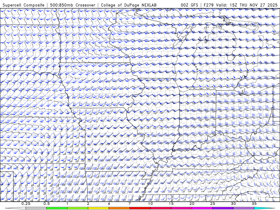Select the red color bar segment
The height and width of the screenshot is (210, 280).
[140, 208]
